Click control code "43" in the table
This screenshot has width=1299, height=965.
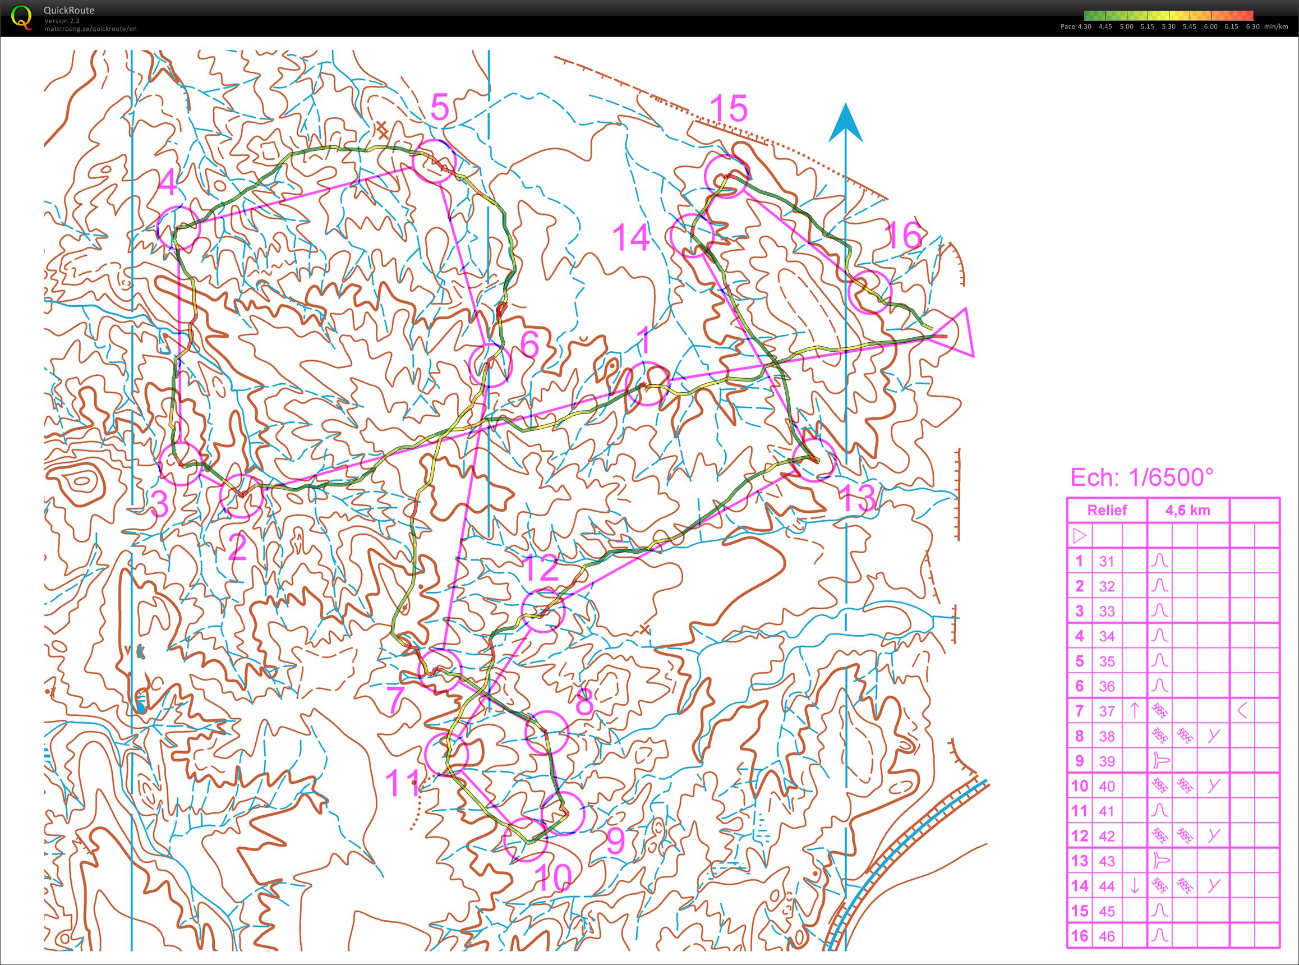tap(1107, 861)
